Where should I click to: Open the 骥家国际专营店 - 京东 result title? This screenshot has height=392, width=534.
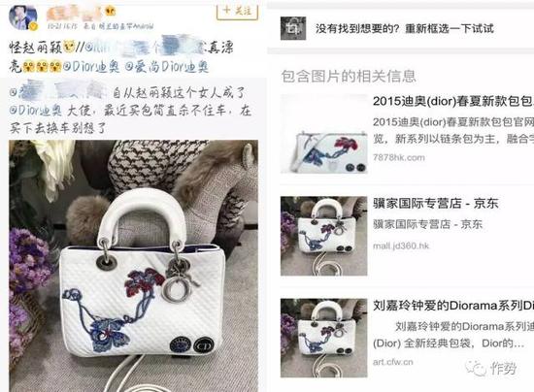[x=436, y=204]
